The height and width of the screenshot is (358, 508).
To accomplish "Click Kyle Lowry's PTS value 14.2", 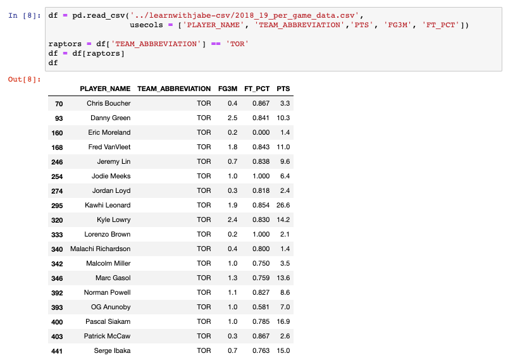I will pyautogui.click(x=283, y=220).
